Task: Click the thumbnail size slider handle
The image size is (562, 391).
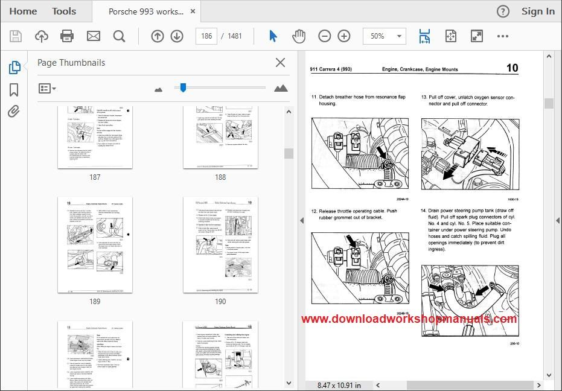Action: [183, 88]
